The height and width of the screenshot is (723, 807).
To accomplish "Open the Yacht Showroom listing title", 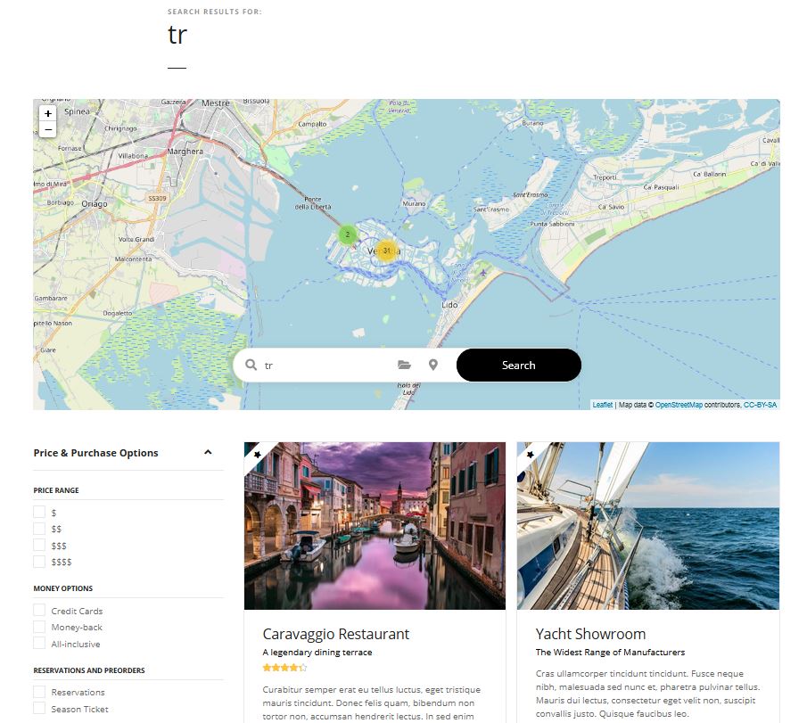I will pos(590,634).
